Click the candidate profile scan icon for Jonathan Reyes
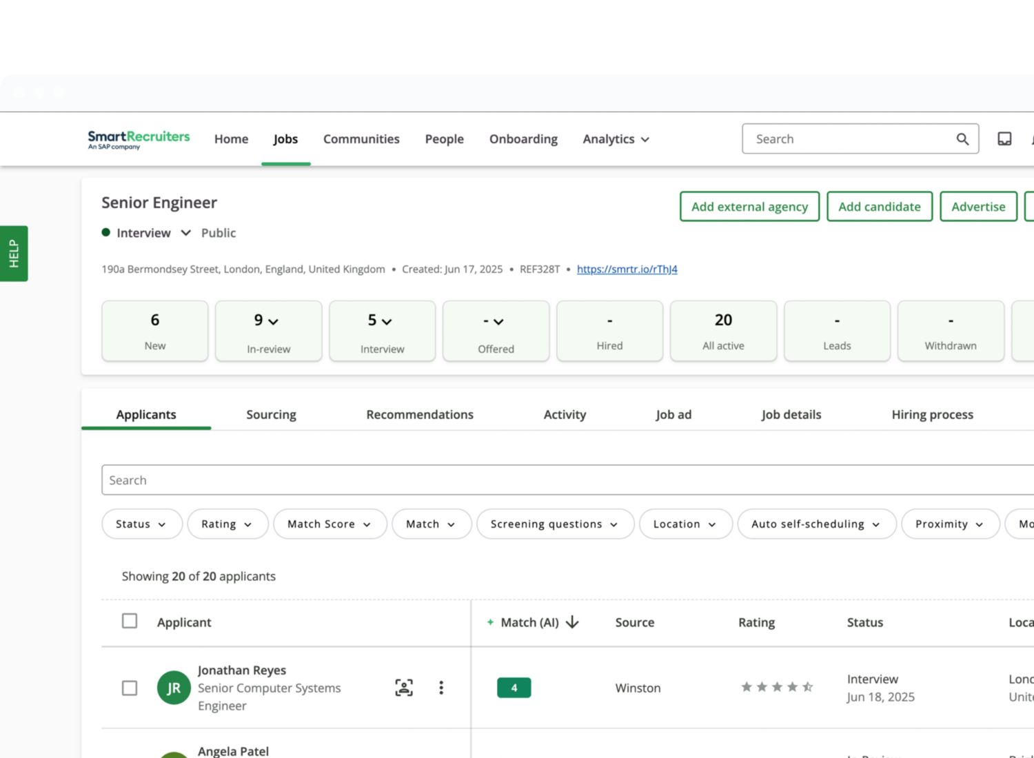 point(404,687)
